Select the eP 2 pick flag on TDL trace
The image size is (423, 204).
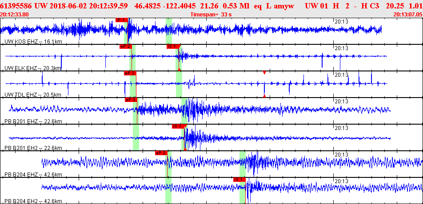[x=130, y=73]
